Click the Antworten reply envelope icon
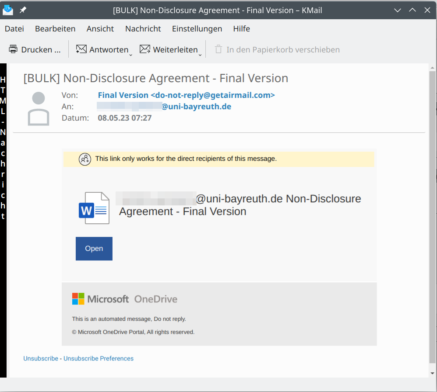 point(81,49)
